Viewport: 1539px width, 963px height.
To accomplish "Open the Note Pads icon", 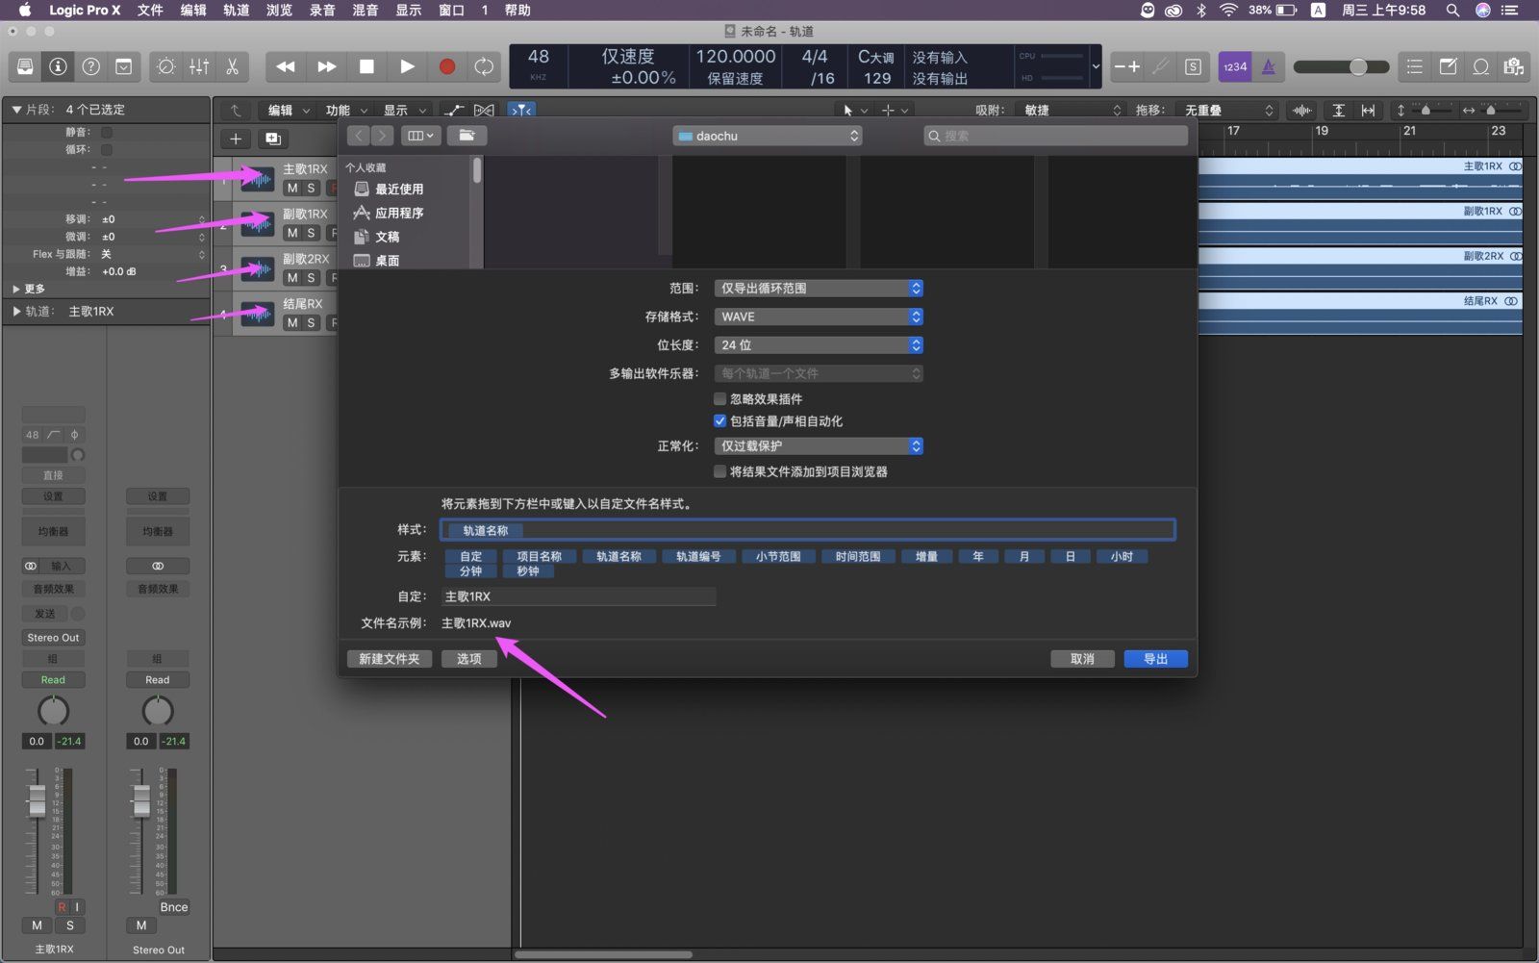I will click(1448, 66).
